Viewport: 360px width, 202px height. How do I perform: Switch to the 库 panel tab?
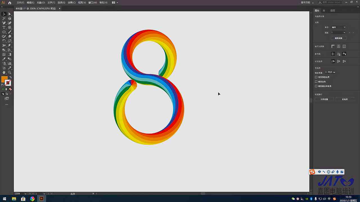324,10
